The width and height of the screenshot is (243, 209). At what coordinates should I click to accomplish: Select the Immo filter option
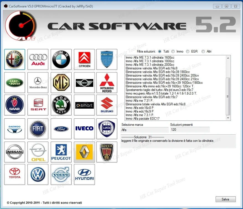click(173, 51)
